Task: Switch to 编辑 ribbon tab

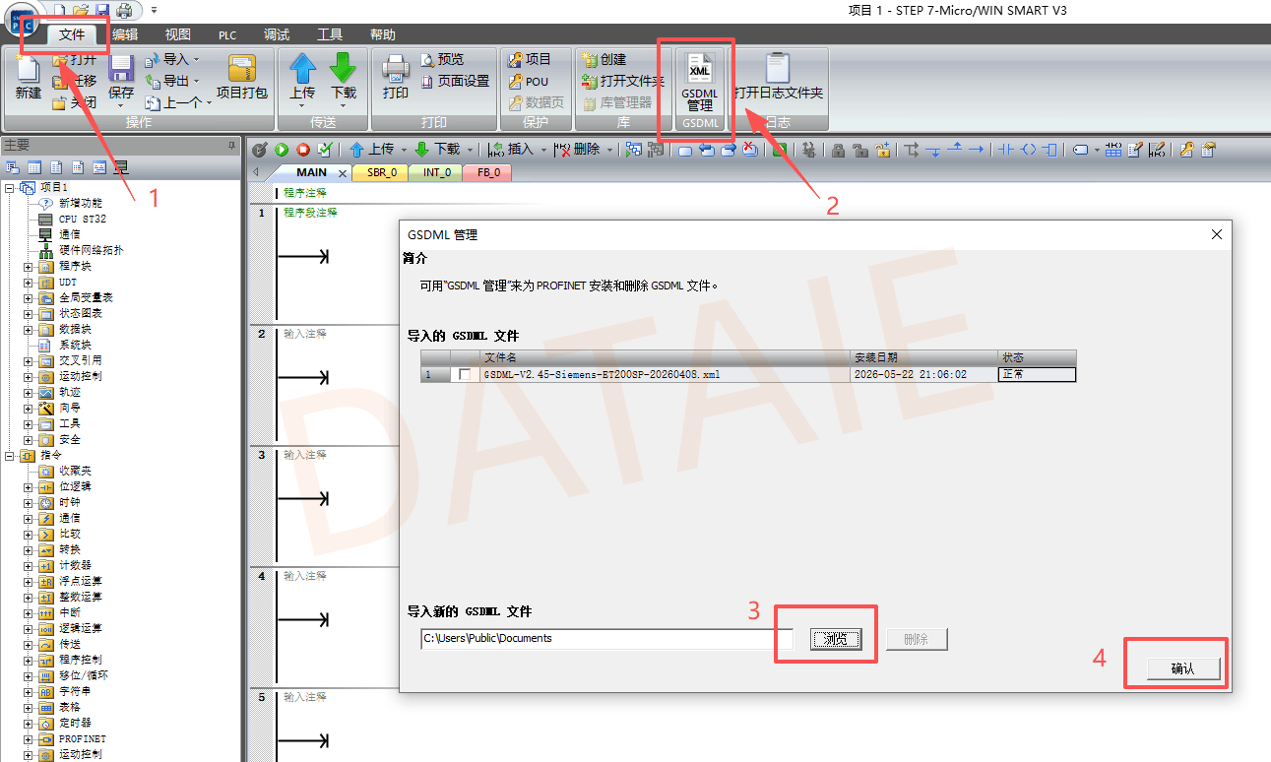Action: [125, 34]
